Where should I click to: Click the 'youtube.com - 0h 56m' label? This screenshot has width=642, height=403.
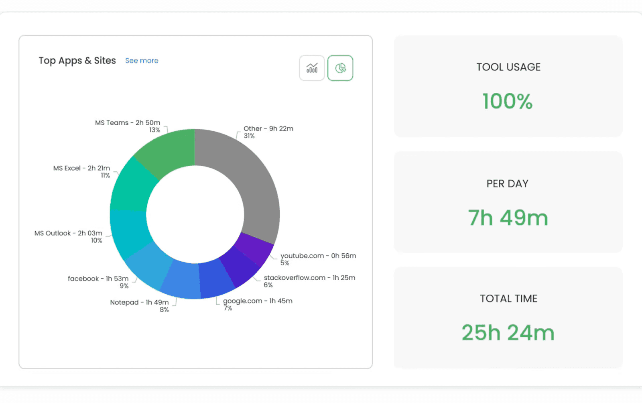[318, 256]
